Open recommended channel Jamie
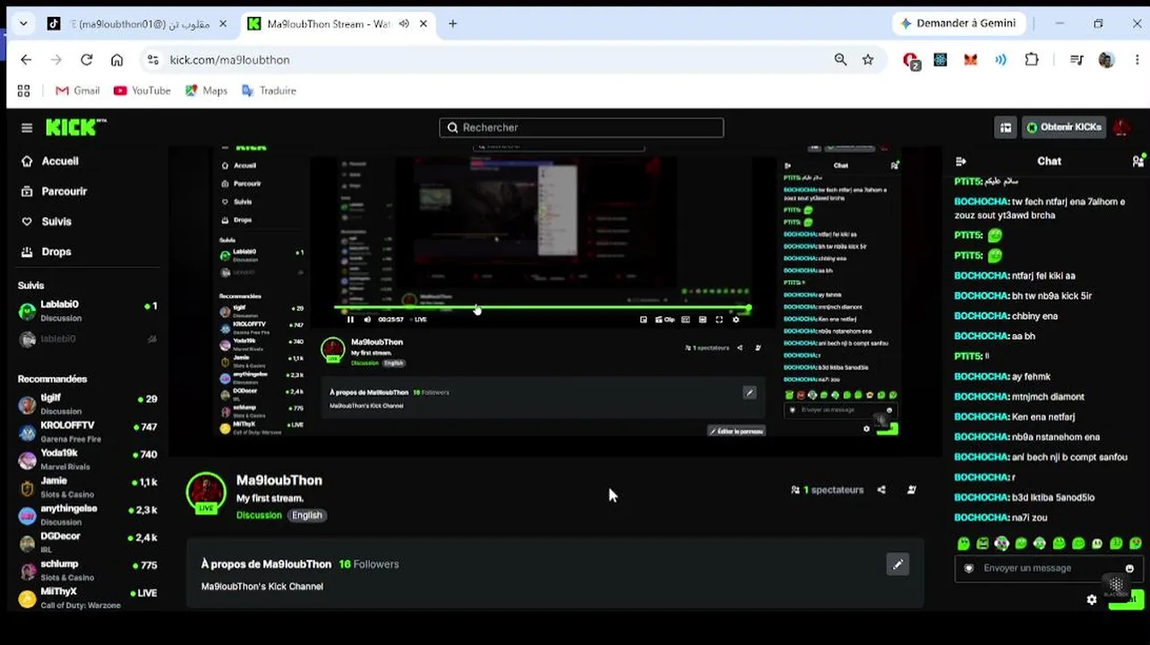The width and height of the screenshot is (1150, 645). point(89,487)
